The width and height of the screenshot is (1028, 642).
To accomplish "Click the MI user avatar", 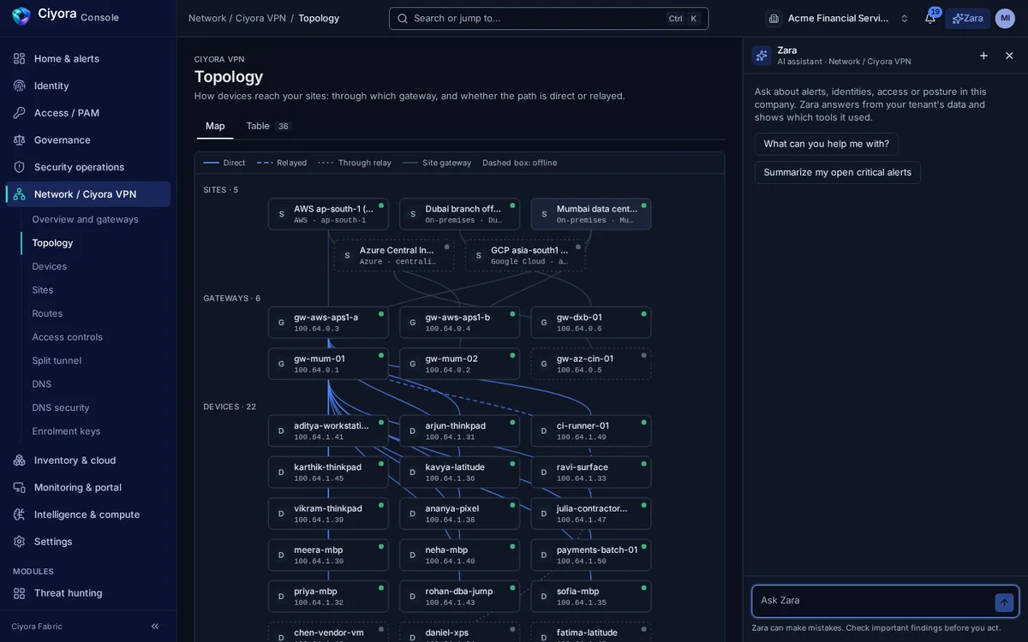I will (1005, 18).
